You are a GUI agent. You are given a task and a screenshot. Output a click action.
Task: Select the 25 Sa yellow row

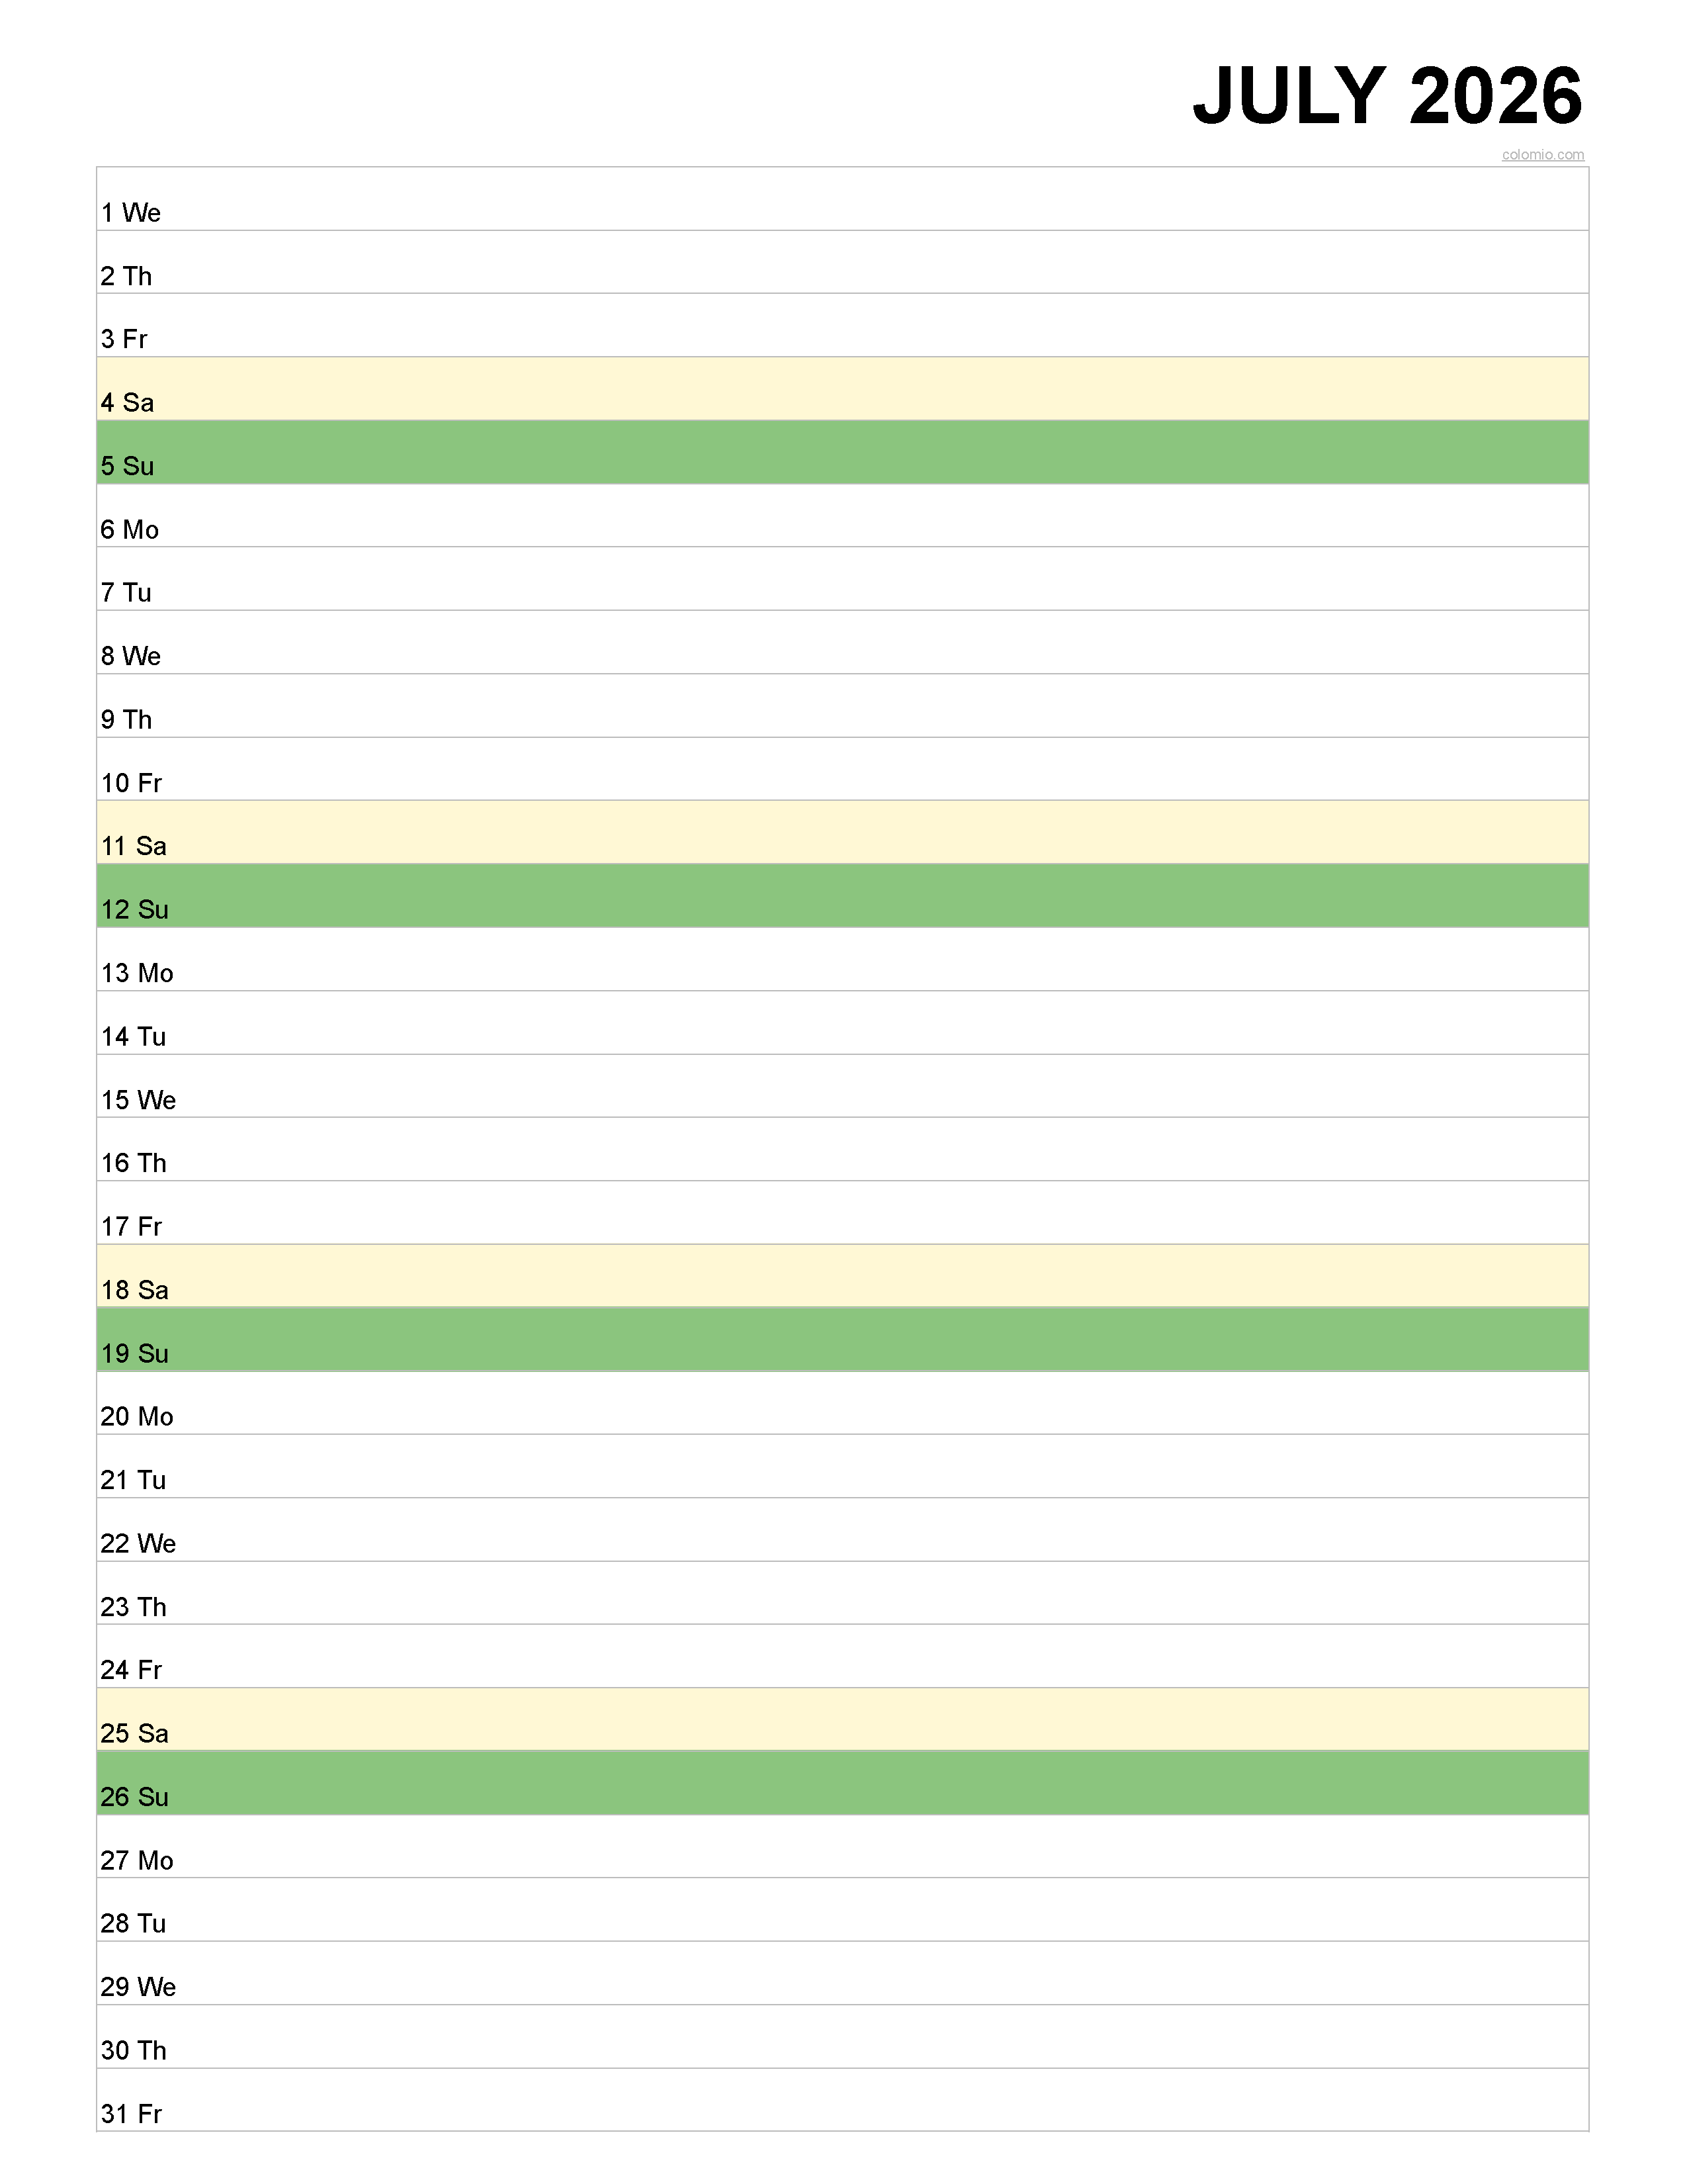[x=842, y=1720]
